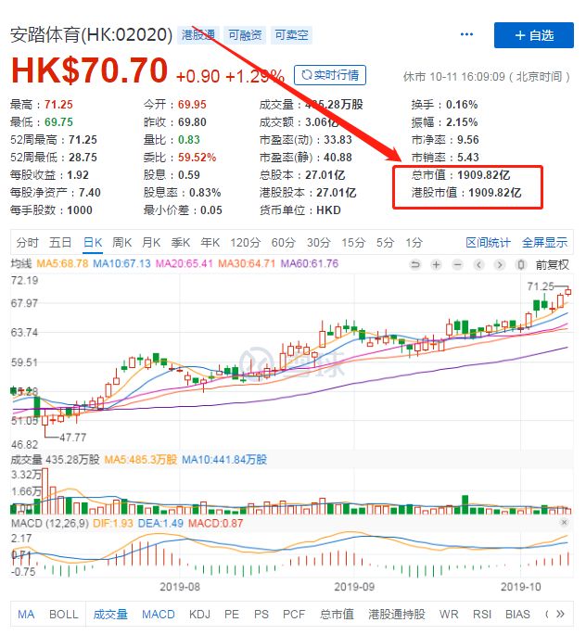Click the price HK$70.70
Screen dimensions: 586x635
point(89,70)
